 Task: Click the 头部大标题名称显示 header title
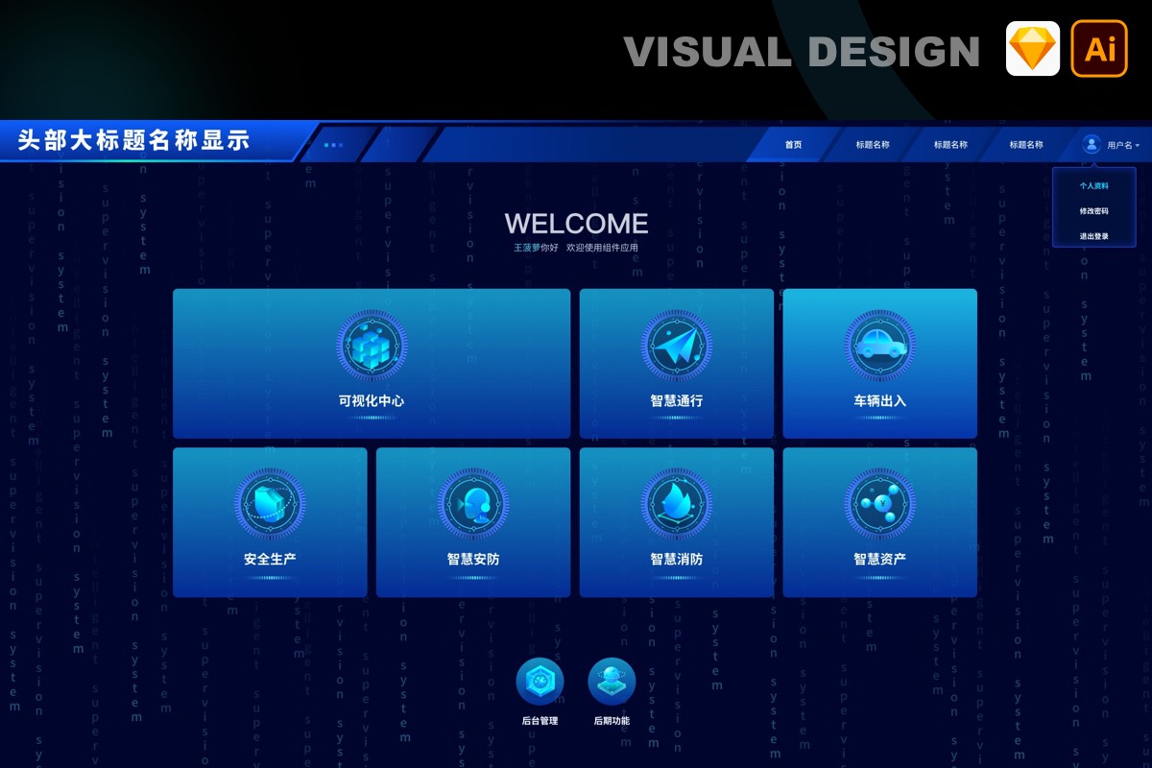pyautogui.click(x=134, y=140)
